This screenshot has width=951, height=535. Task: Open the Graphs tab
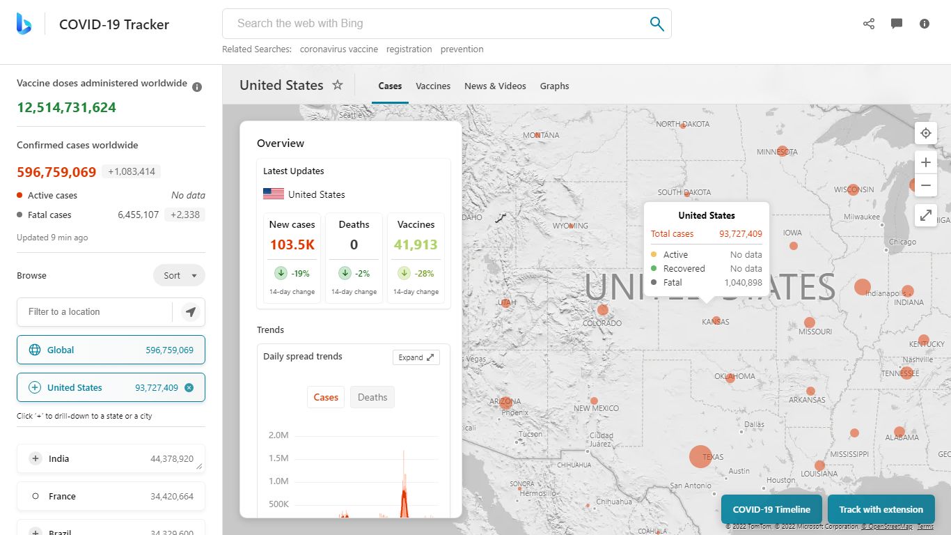coord(554,86)
